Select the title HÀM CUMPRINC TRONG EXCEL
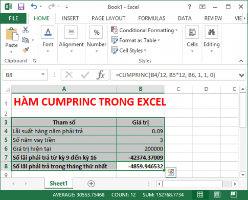 (x=90, y=102)
